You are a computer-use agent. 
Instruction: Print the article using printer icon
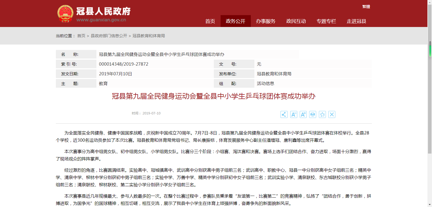pyautogui.click(x=313, y=114)
